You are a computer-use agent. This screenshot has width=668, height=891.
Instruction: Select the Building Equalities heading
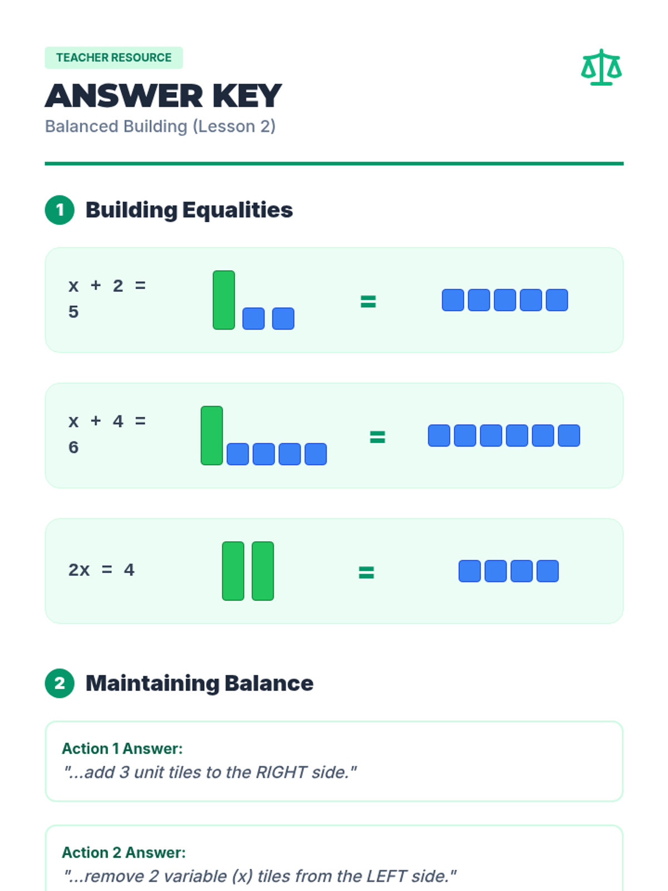coord(189,210)
